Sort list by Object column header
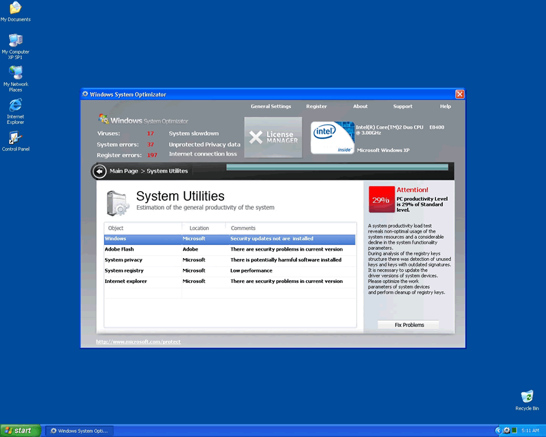Screen dimensions: 546x437 (x=142, y=228)
